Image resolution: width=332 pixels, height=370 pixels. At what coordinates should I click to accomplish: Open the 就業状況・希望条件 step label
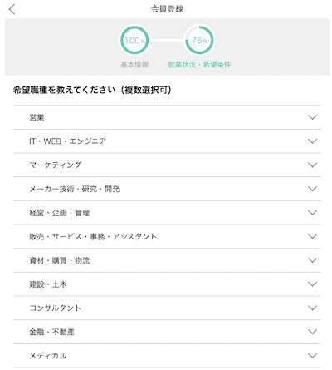pyautogui.click(x=199, y=65)
